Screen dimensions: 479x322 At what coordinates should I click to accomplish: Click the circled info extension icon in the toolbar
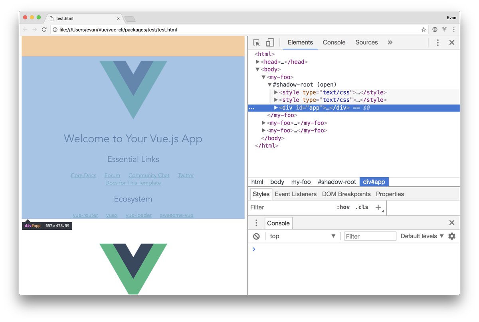(x=435, y=30)
